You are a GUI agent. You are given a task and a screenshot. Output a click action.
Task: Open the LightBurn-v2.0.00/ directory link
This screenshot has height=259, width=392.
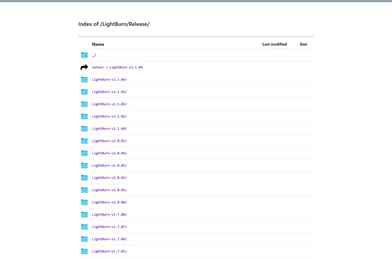click(x=109, y=202)
